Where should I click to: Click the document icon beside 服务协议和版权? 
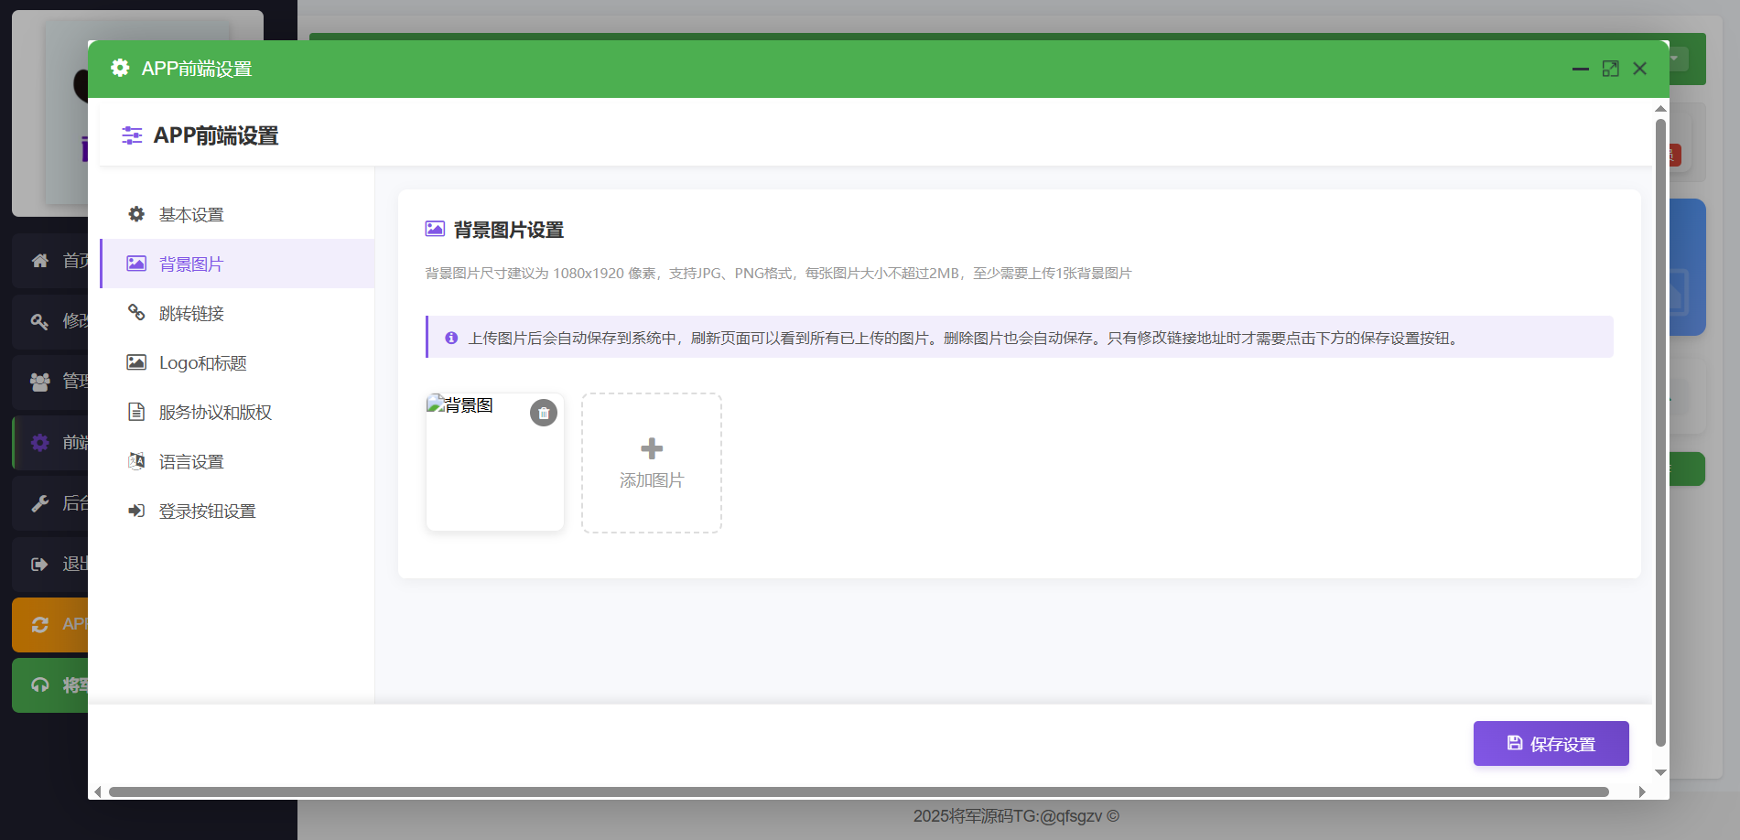[x=136, y=412]
